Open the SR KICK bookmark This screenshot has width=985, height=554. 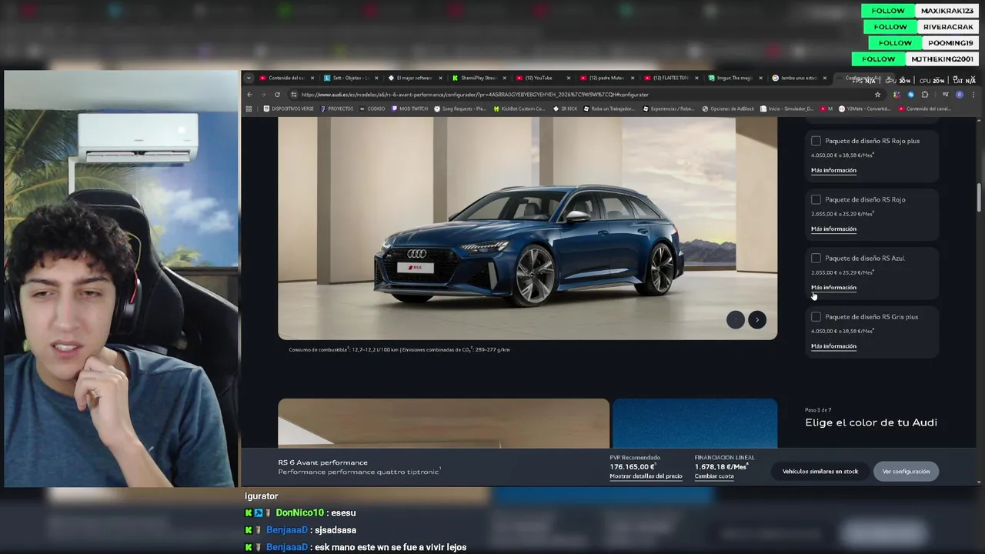566,109
